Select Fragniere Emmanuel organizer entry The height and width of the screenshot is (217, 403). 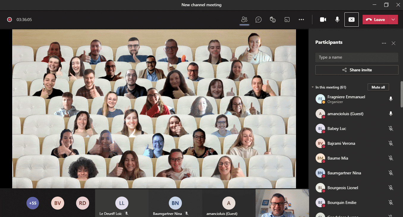346,99
